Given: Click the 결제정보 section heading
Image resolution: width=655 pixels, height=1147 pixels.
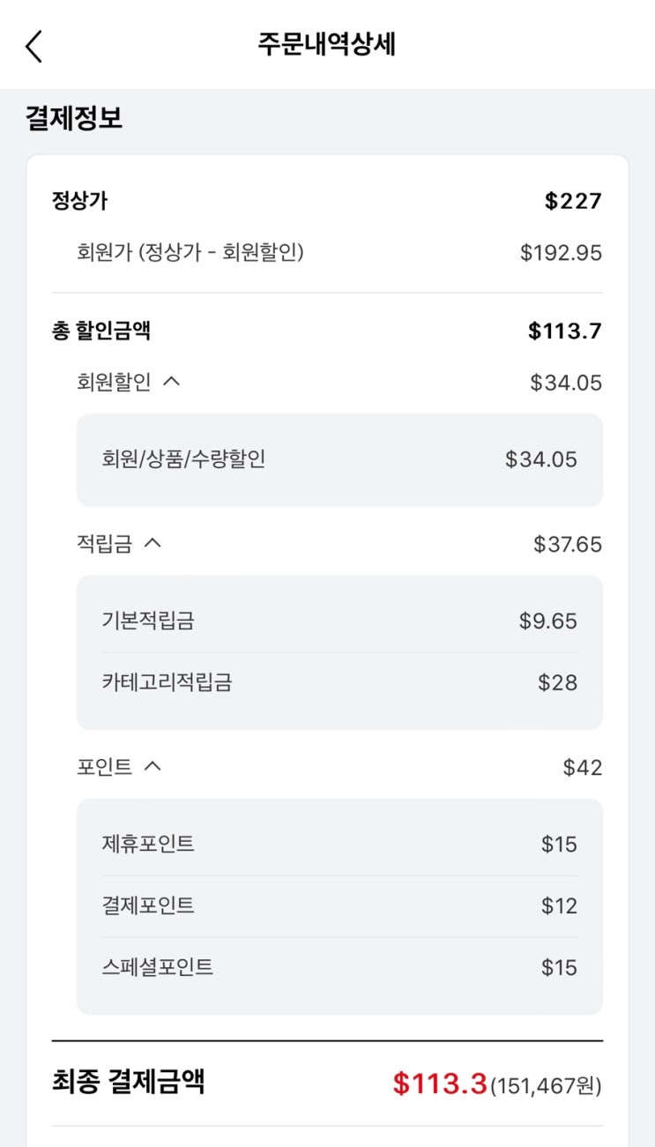Looking at the screenshot, I should click(x=74, y=118).
